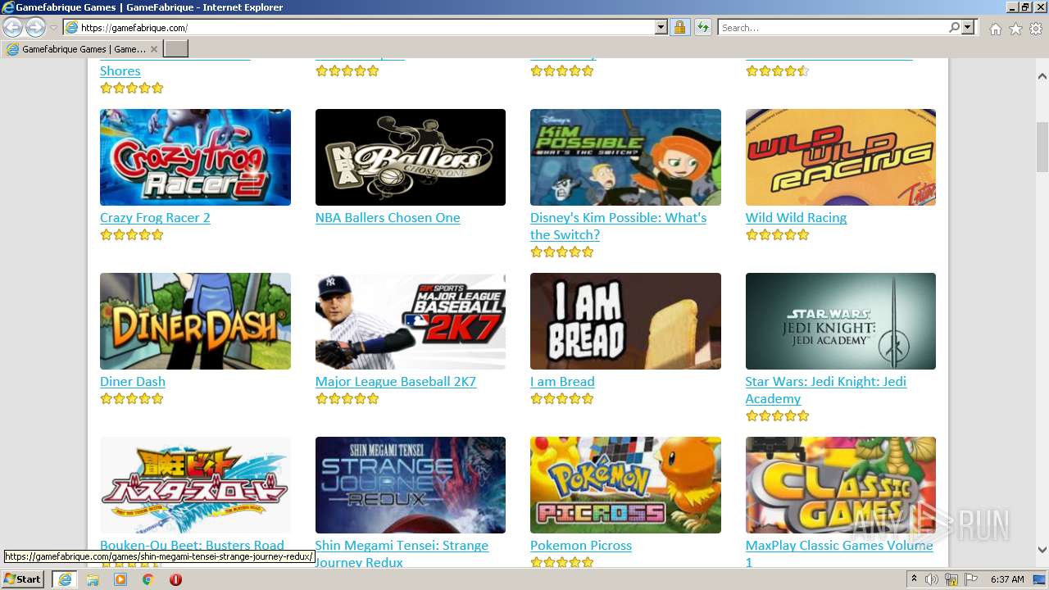Open the Tools gear icon
The image size is (1049, 590).
tap(1036, 29)
